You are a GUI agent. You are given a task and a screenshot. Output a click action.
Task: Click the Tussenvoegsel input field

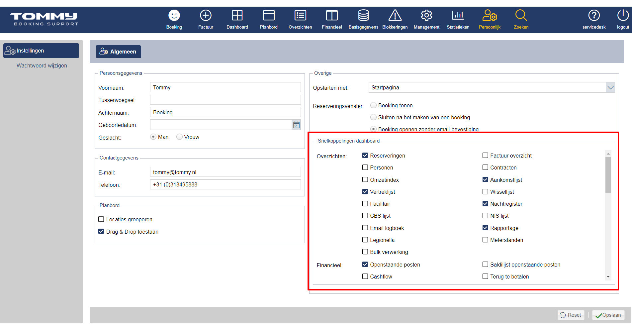click(x=225, y=100)
